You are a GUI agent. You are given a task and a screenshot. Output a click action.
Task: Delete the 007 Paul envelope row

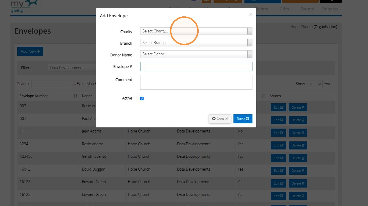298,120
